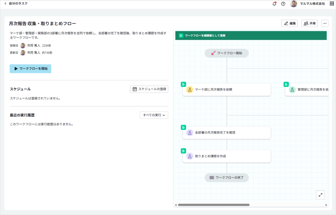Click the logo icon in green banner
Screen dimensions: 336x215
181,36
